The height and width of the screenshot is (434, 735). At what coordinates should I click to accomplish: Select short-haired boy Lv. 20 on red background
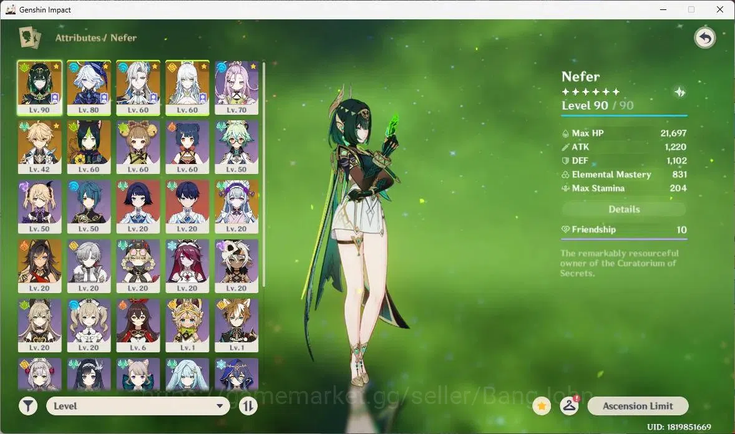click(x=187, y=206)
